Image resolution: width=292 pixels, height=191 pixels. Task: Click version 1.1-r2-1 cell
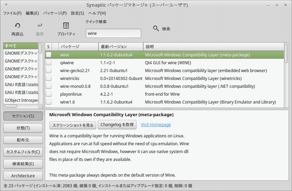[x=107, y=63]
